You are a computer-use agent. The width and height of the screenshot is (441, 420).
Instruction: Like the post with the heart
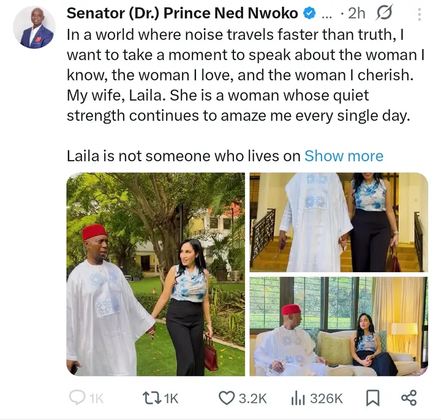(x=227, y=398)
